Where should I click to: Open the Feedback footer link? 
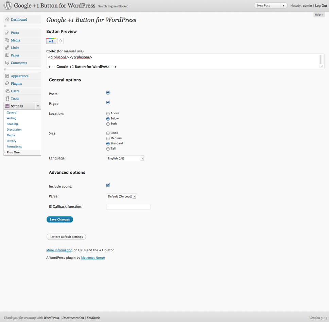click(x=93, y=318)
